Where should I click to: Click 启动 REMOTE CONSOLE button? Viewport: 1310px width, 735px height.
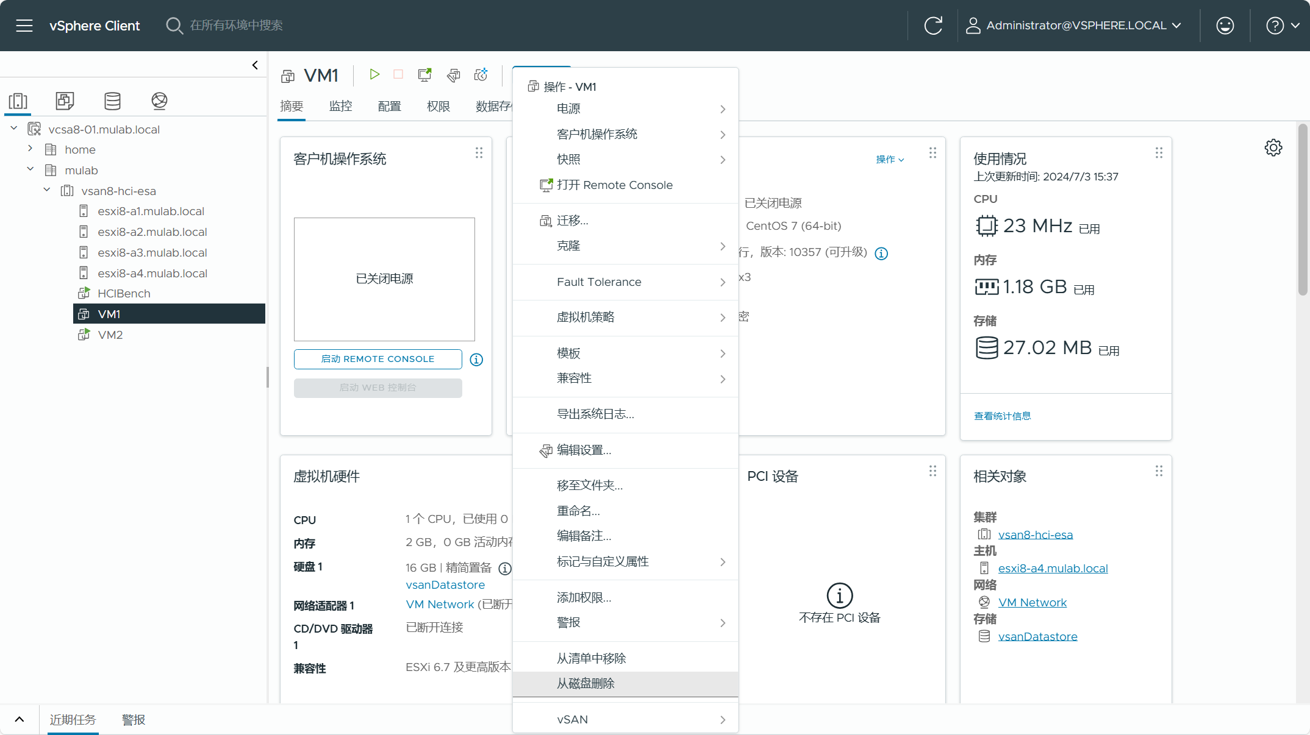378,359
